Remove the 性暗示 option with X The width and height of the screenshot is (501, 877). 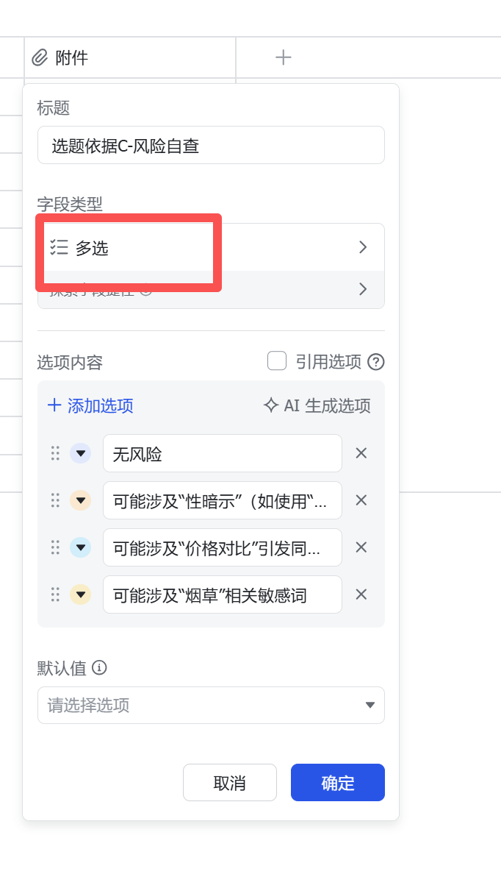(361, 500)
